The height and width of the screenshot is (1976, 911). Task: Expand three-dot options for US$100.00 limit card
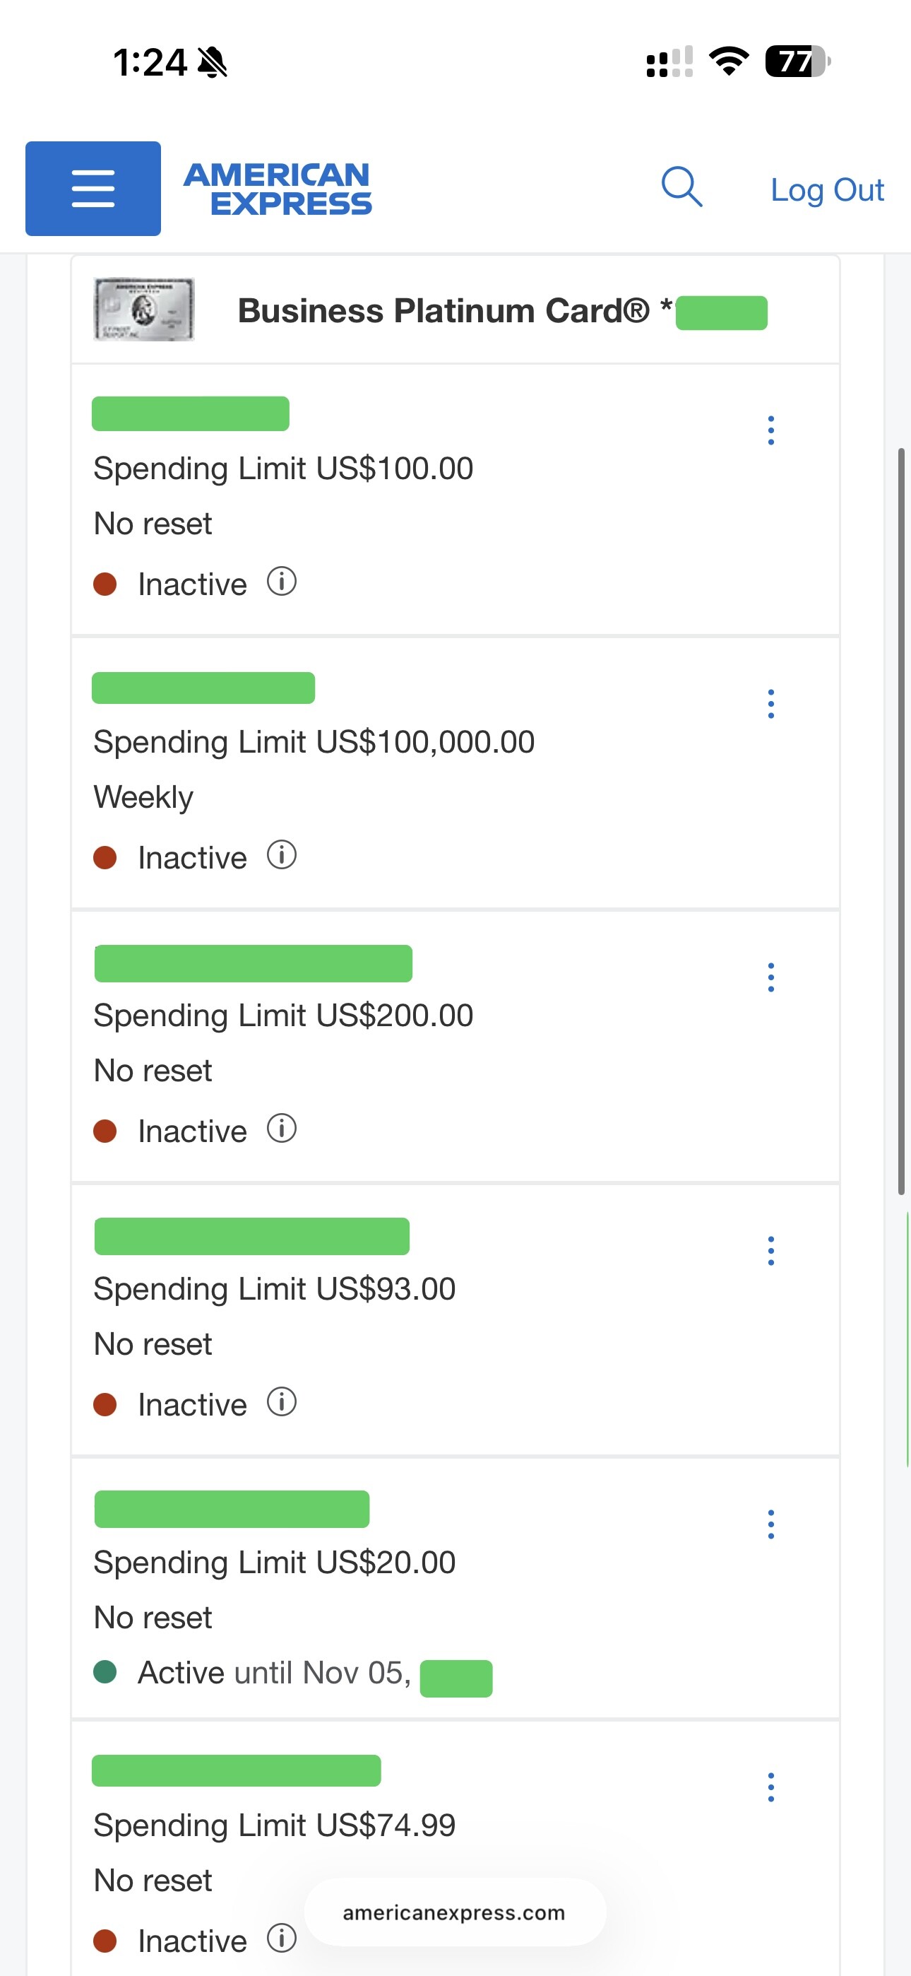770,430
